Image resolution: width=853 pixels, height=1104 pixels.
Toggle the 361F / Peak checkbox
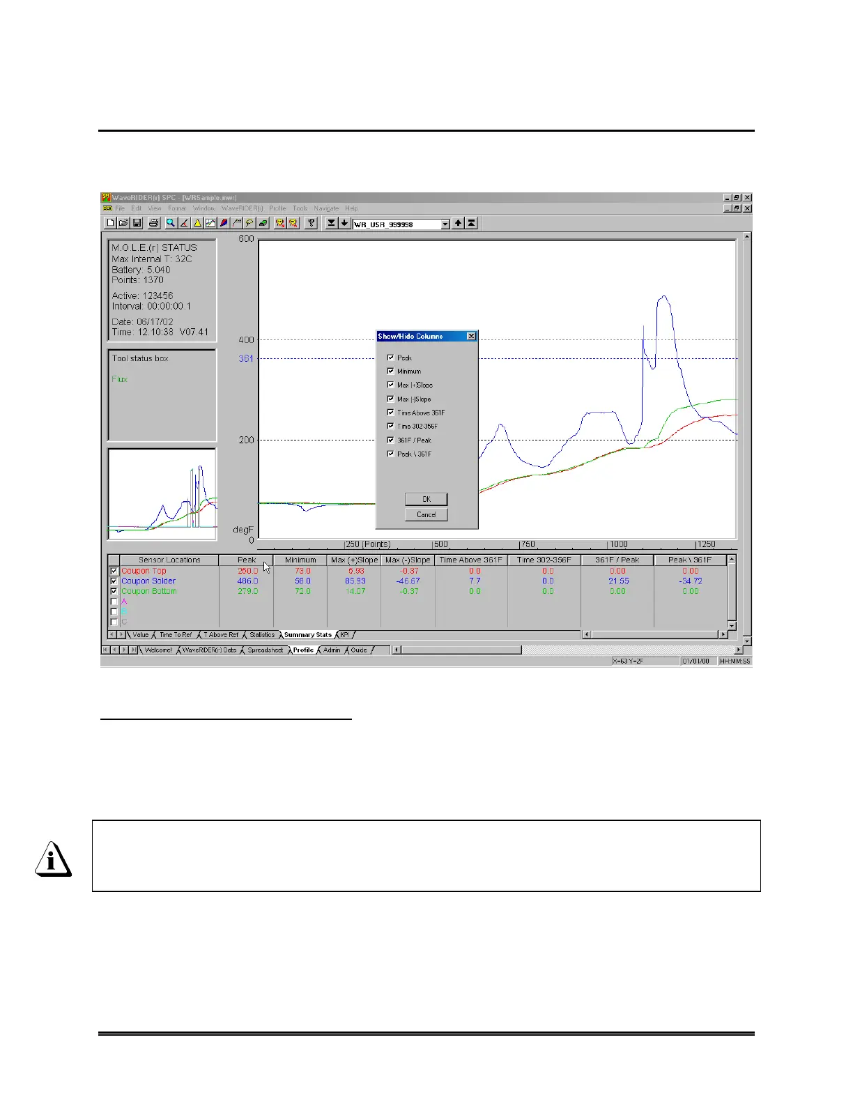tap(390, 440)
